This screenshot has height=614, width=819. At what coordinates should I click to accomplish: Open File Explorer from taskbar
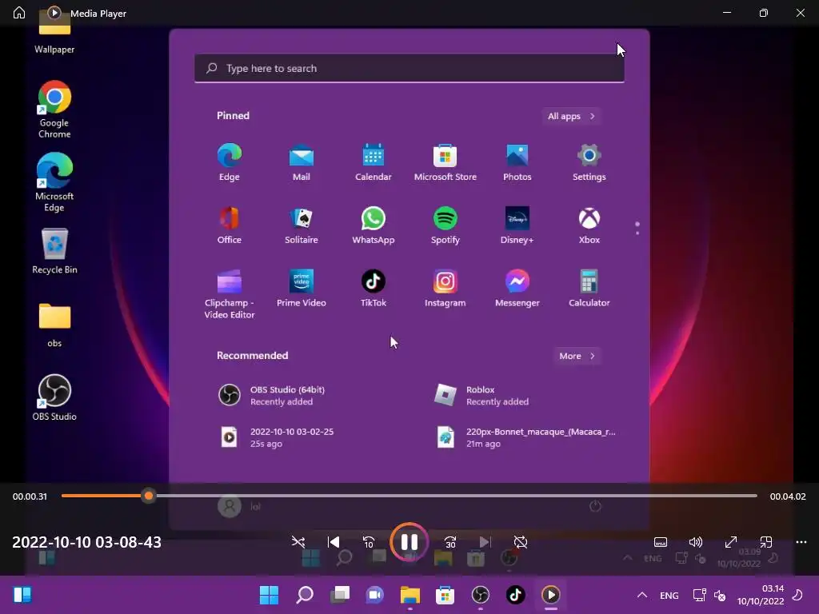pyautogui.click(x=410, y=595)
